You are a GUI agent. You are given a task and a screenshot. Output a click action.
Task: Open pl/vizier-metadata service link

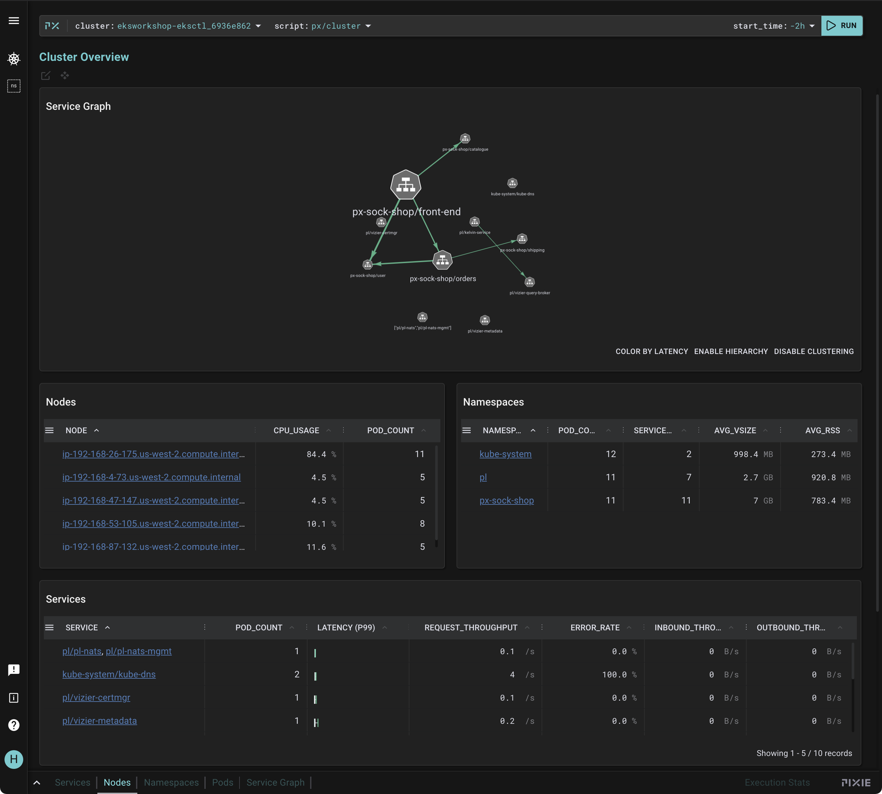point(100,721)
